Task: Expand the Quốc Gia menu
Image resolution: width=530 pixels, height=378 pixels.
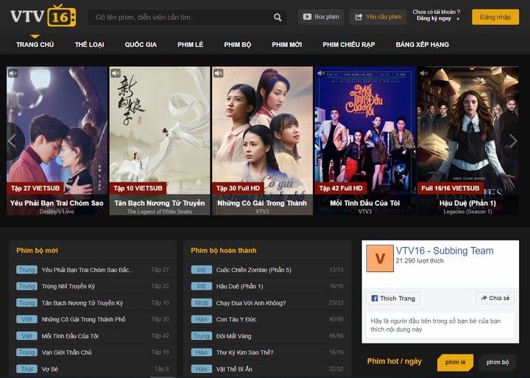Action: 141,45
